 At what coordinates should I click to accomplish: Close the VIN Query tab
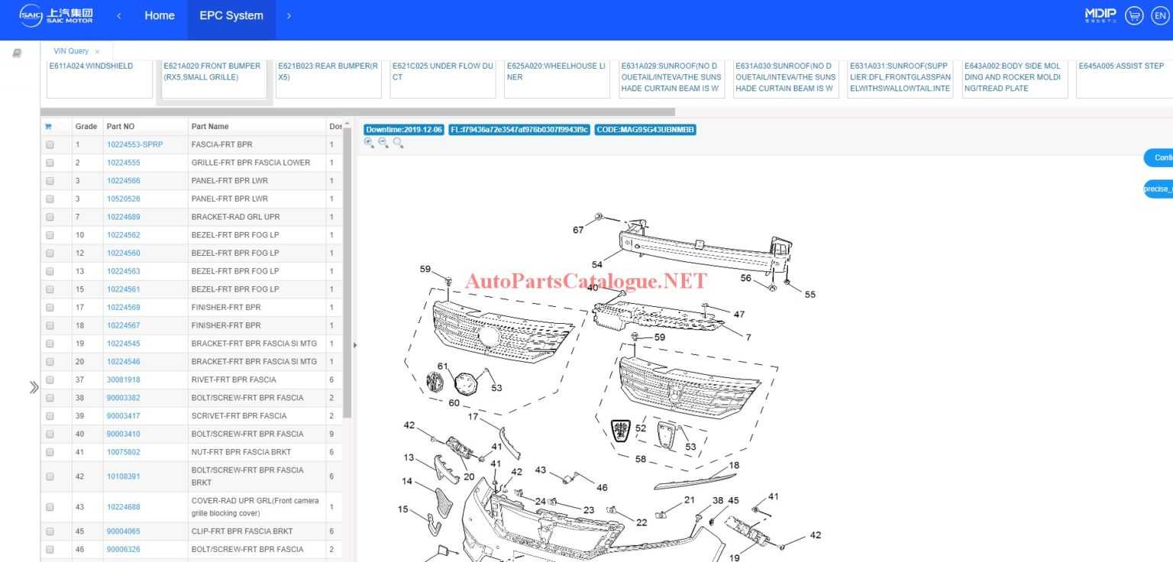click(x=98, y=52)
